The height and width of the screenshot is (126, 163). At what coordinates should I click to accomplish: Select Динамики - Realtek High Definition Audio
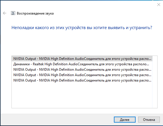(x=82, y=64)
